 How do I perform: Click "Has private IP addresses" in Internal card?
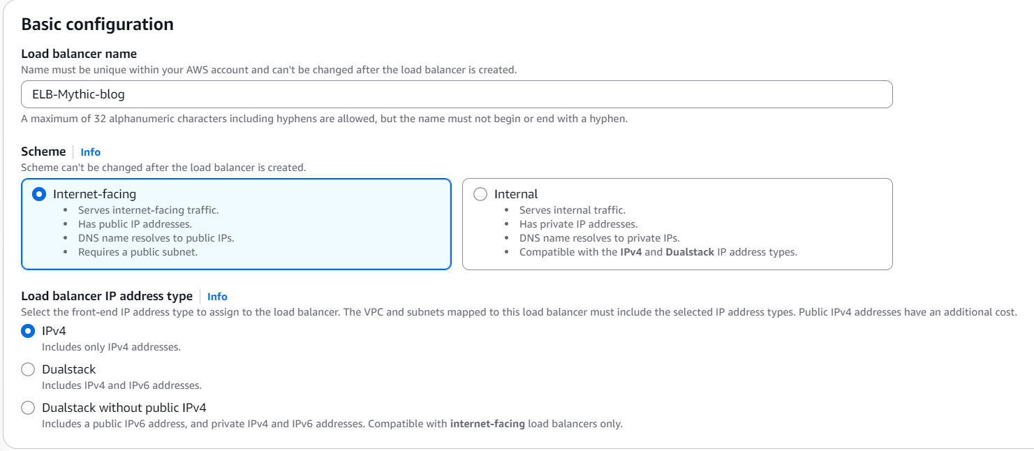pyautogui.click(x=578, y=224)
